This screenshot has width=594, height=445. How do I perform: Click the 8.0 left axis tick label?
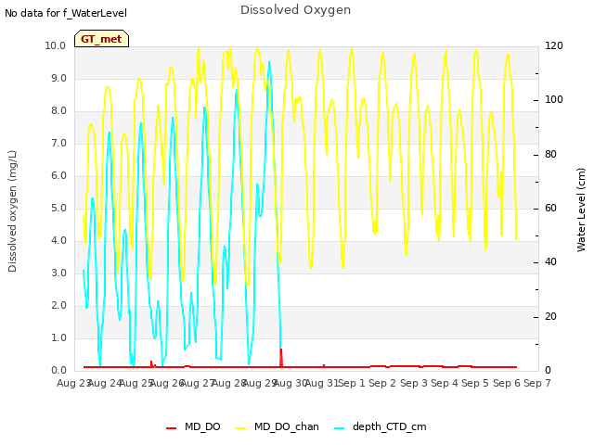(x=58, y=111)
